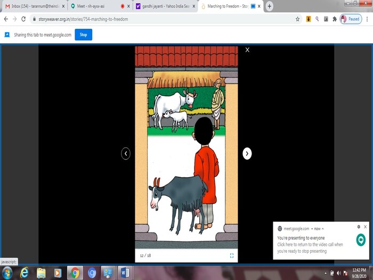This screenshot has height=280, width=373.
Task: Open Windows Explorer folder on taskbar
Action: (41, 273)
